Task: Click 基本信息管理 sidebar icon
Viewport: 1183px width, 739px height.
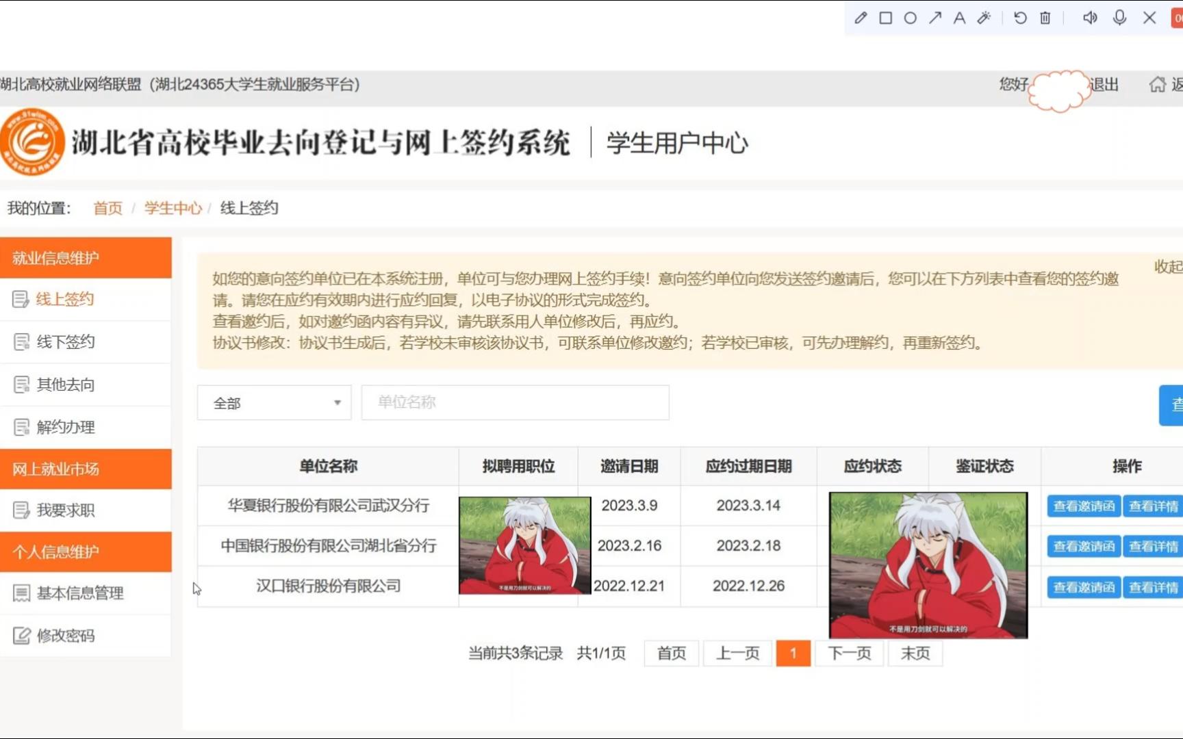Action: (21, 593)
